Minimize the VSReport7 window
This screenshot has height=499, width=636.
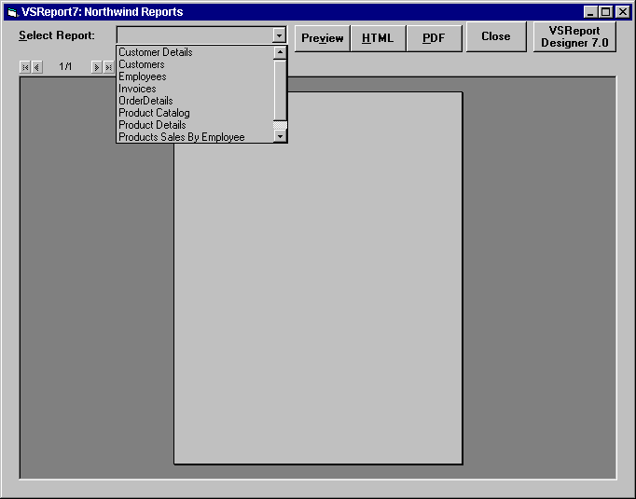(590, 12)
